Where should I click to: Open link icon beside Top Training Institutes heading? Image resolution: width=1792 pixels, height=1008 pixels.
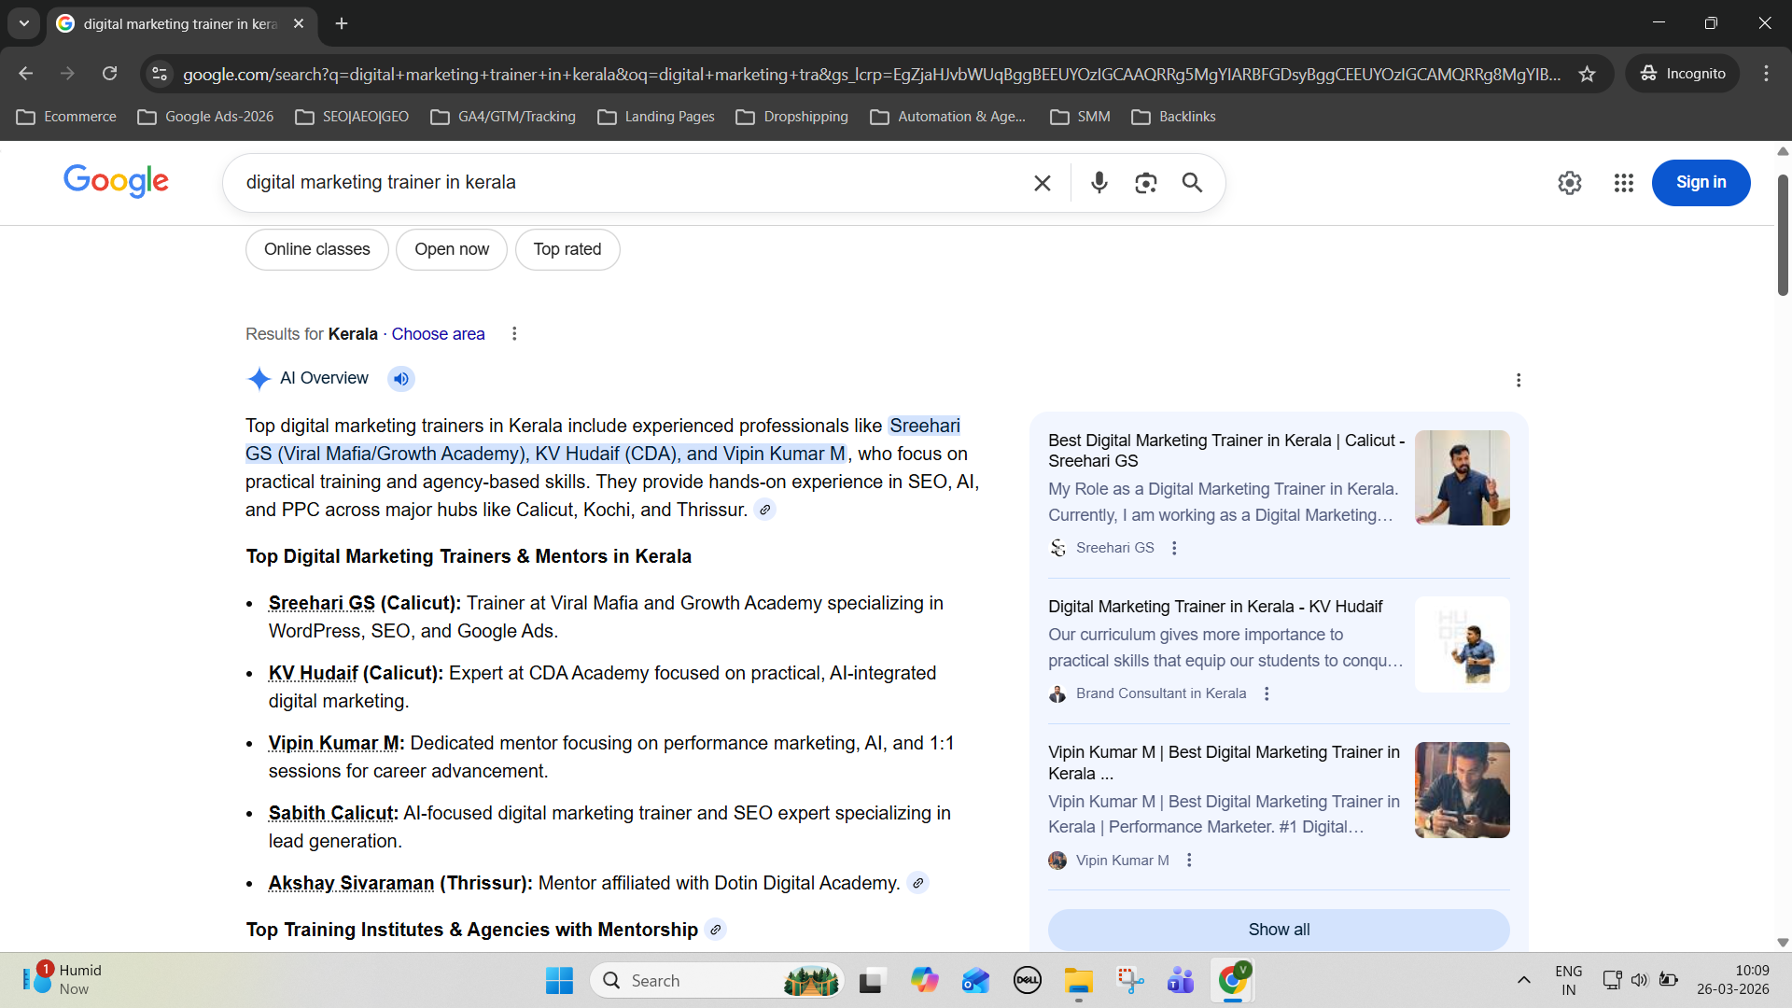(716, 930)
